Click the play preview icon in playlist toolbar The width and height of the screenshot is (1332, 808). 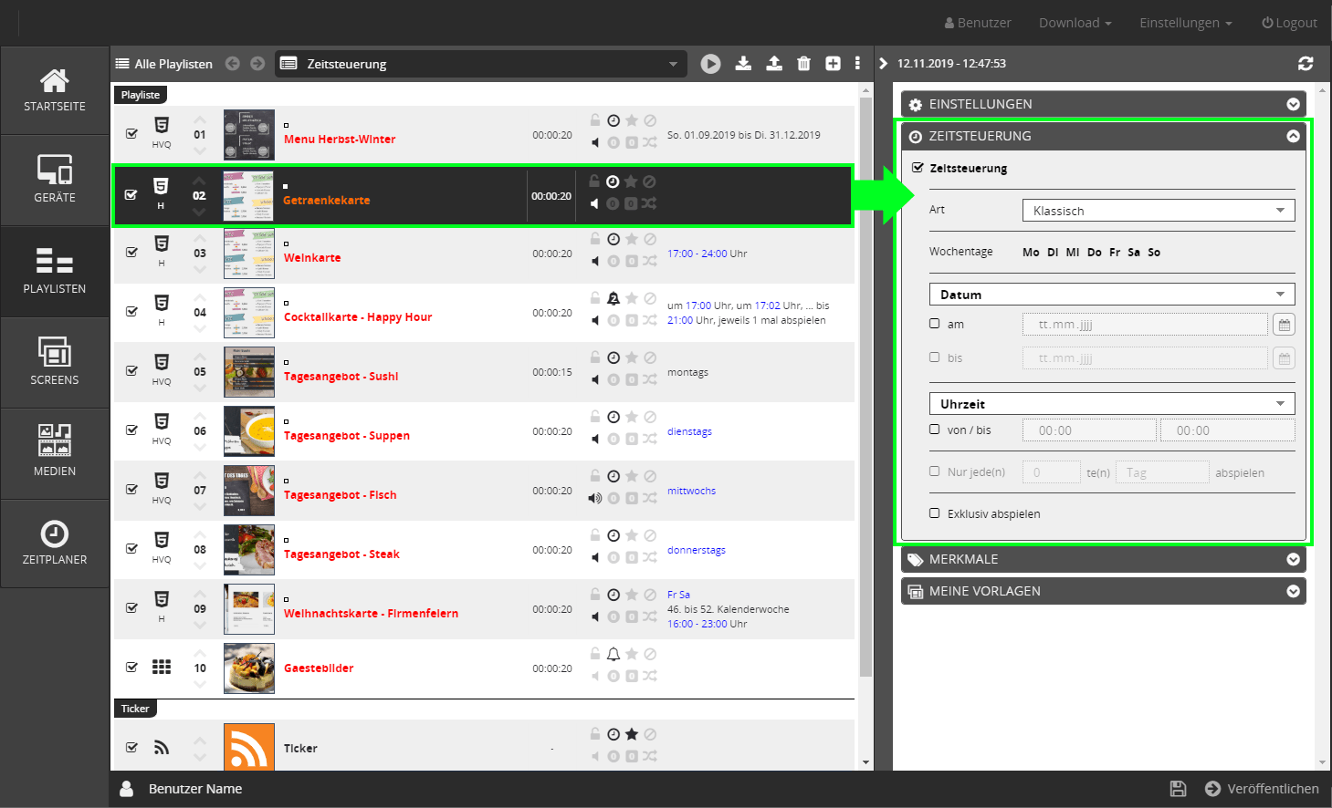[710, 64]
